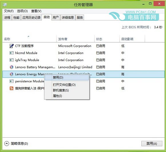Viewport: 166px width, 152px height.
Task: Switch to the 详细信息 tab
Action: tap(68, 17)
